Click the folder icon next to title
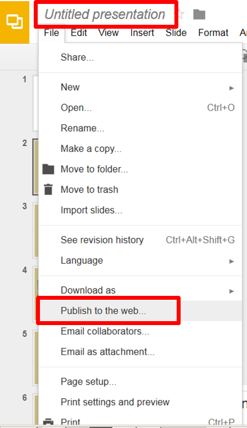Screen dimensions: 247x428 point(199,15)
